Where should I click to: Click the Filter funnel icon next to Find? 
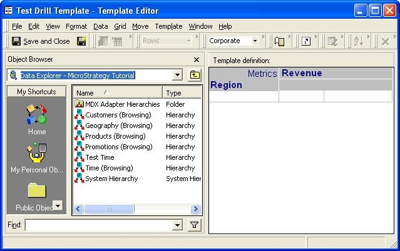(x=195, y=225)
